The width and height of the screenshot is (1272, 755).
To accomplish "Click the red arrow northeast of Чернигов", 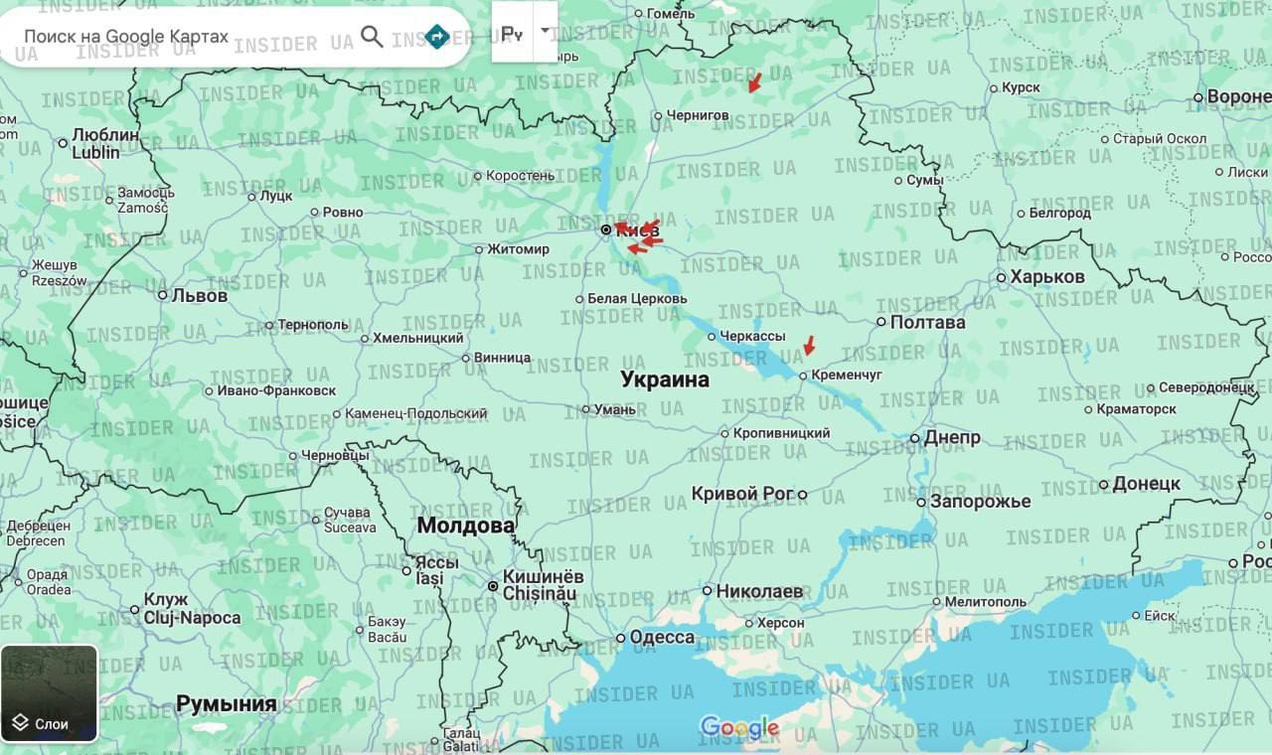I will click(x=755, y=82).
